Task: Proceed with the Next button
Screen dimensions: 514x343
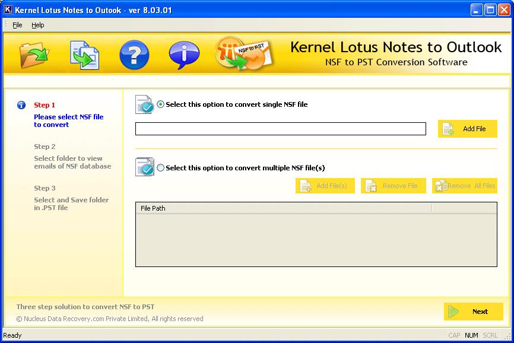Action: click(474, 312)
